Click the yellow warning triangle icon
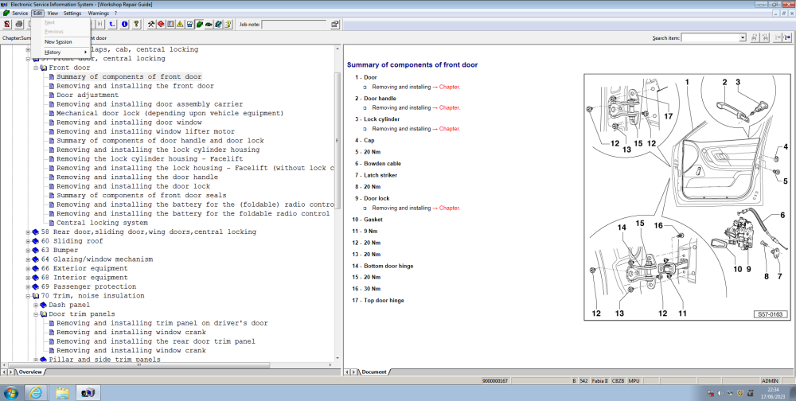 180,24
